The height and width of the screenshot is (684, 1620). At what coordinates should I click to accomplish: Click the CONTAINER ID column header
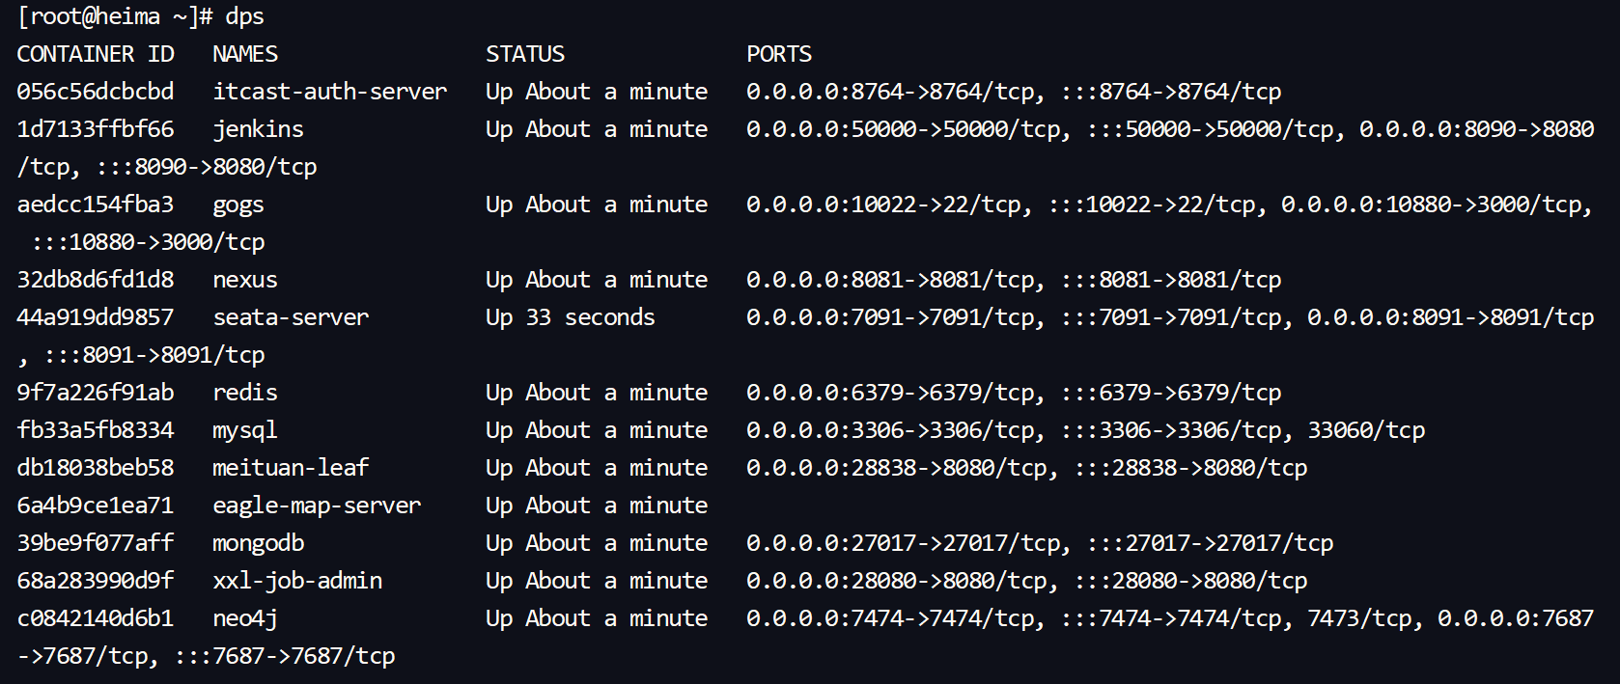[x=96, y=54]
